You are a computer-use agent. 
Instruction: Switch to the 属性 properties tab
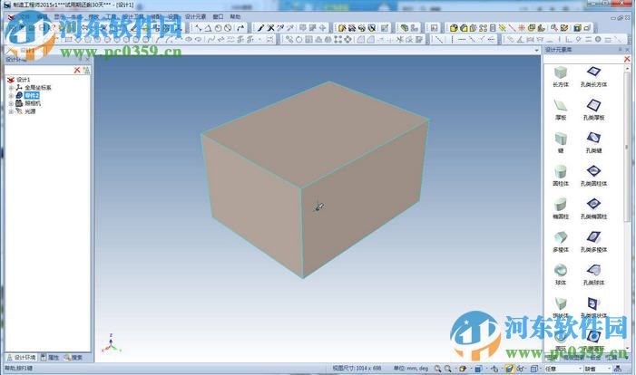pos(50,358)
